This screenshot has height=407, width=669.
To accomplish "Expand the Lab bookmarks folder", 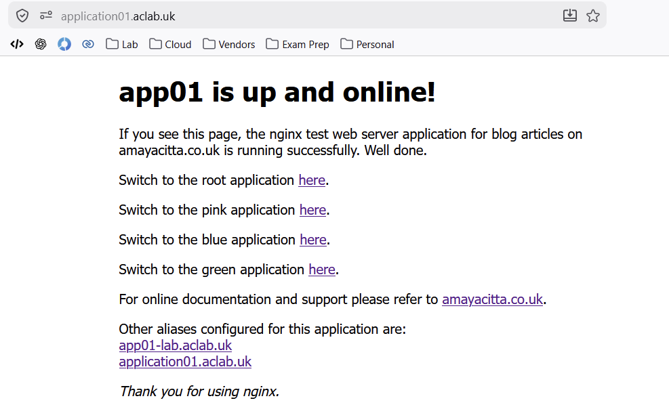I will click(122, 44).
